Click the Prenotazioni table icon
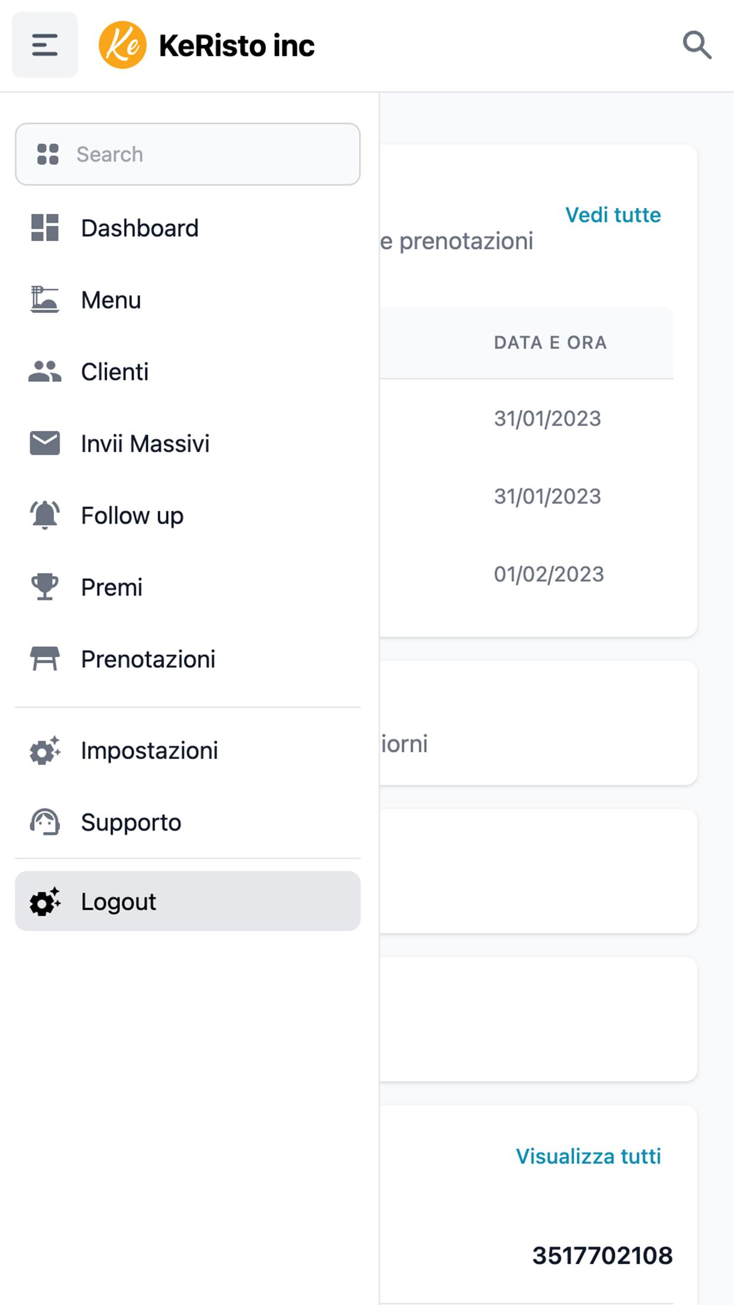The image size is (734, 1305). coord(45,659)
